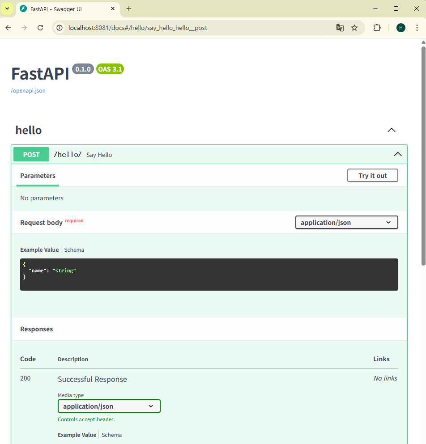426x444 pixels.
Task: Click the Try it out button
Action: point(372,176)
